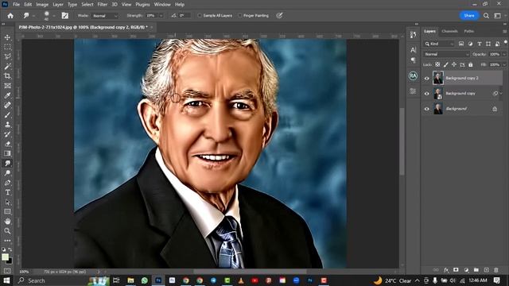Open the Edit Toolbar ellipsis menu

pyautogui.click(x=7, y=241)
